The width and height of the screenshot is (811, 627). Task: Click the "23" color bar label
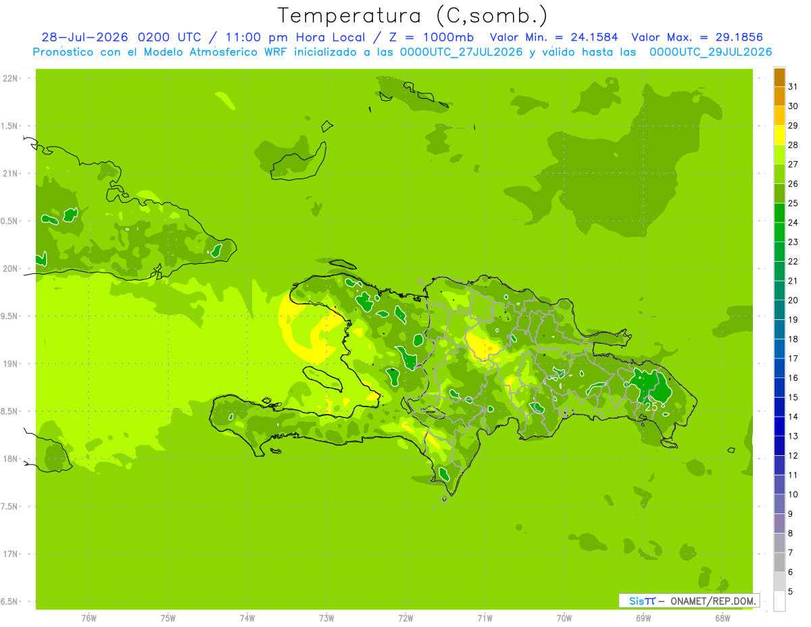pyautogui.click(x=793, y=242)
